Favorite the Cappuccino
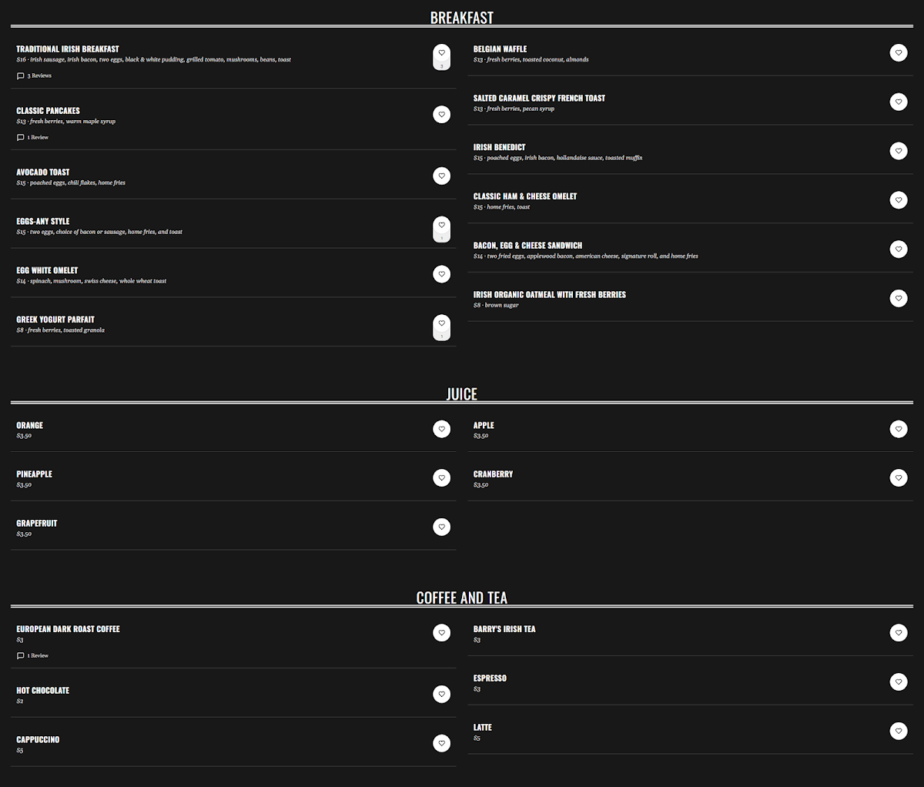 441,743
